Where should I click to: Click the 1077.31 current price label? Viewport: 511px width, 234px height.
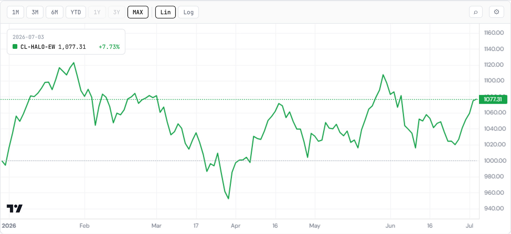[493, 100]
